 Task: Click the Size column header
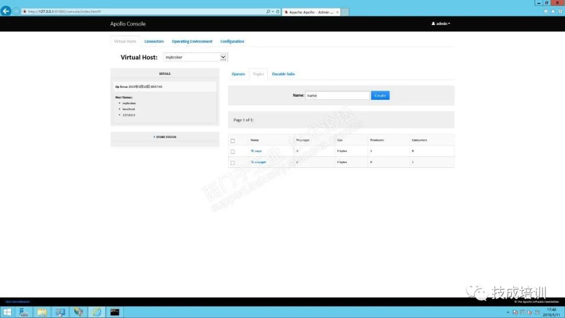(x=340, y=140)
